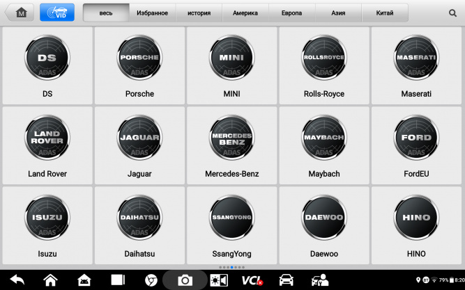This screenshot has width=465, height=290.
Task: Click the 'SsangYong' label text
Action: pos(231,254)
